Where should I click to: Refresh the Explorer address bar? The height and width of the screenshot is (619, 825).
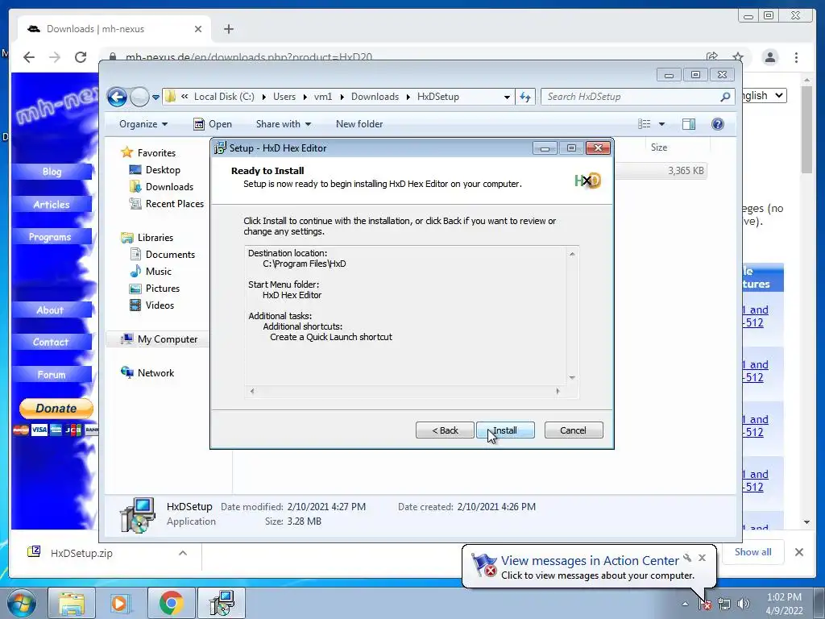coord(525,97)
